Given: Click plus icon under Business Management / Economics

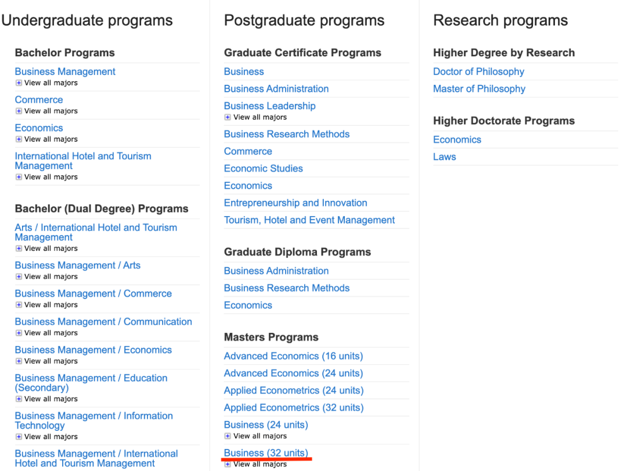Looking at the screenshot, I should [x=19, y=361].
